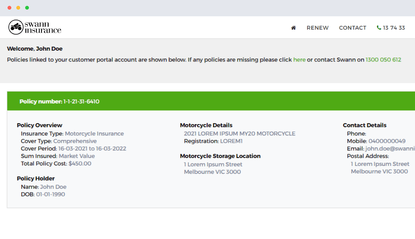This screenshot has height=239, width=415.
Task: Maximize the window with green button
Action: [27, 8]
